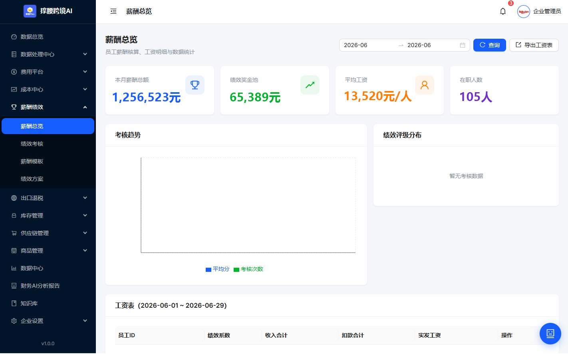Toggle the 平均分 blue legend swatch
This screenshot has width=568, height=354.
coord(209,270)
